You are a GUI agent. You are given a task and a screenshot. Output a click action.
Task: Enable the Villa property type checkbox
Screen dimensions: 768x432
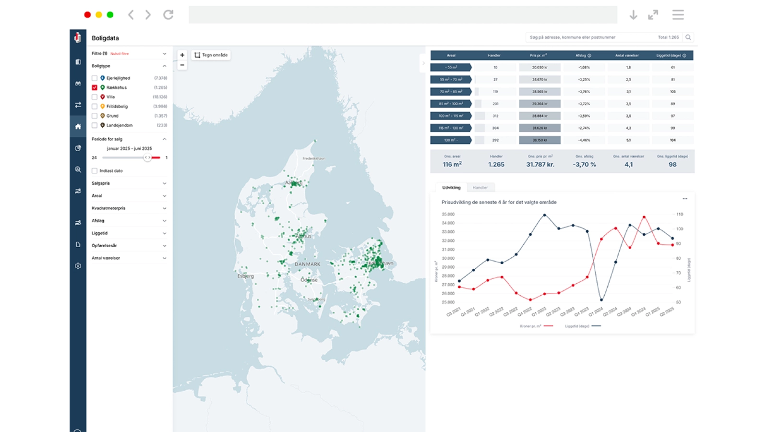pos(95,97)
